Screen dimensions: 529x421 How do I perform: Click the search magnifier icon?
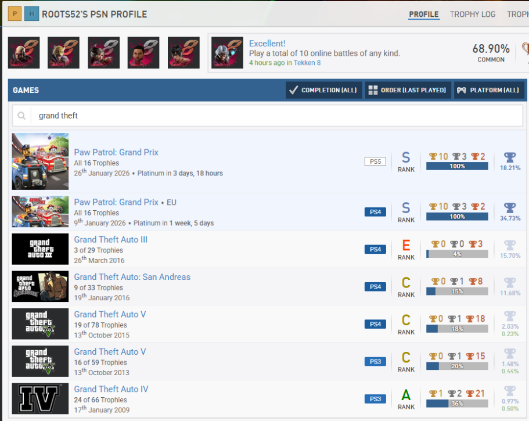click(21, 116)
